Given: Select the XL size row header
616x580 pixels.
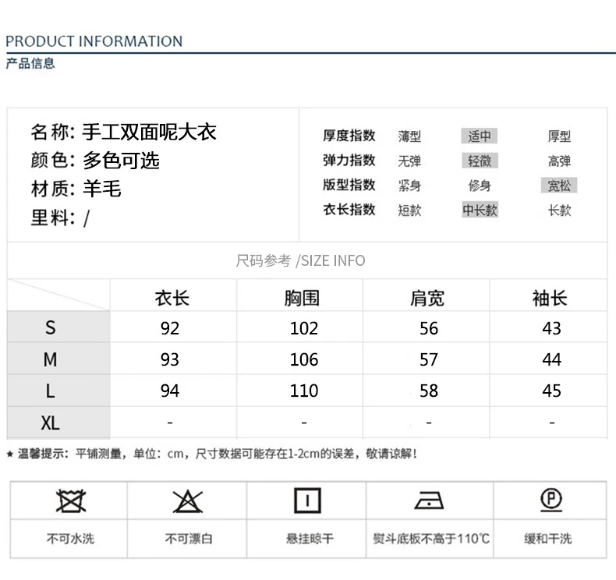Looking at the screenshot, I should click(x=58, y=423).
